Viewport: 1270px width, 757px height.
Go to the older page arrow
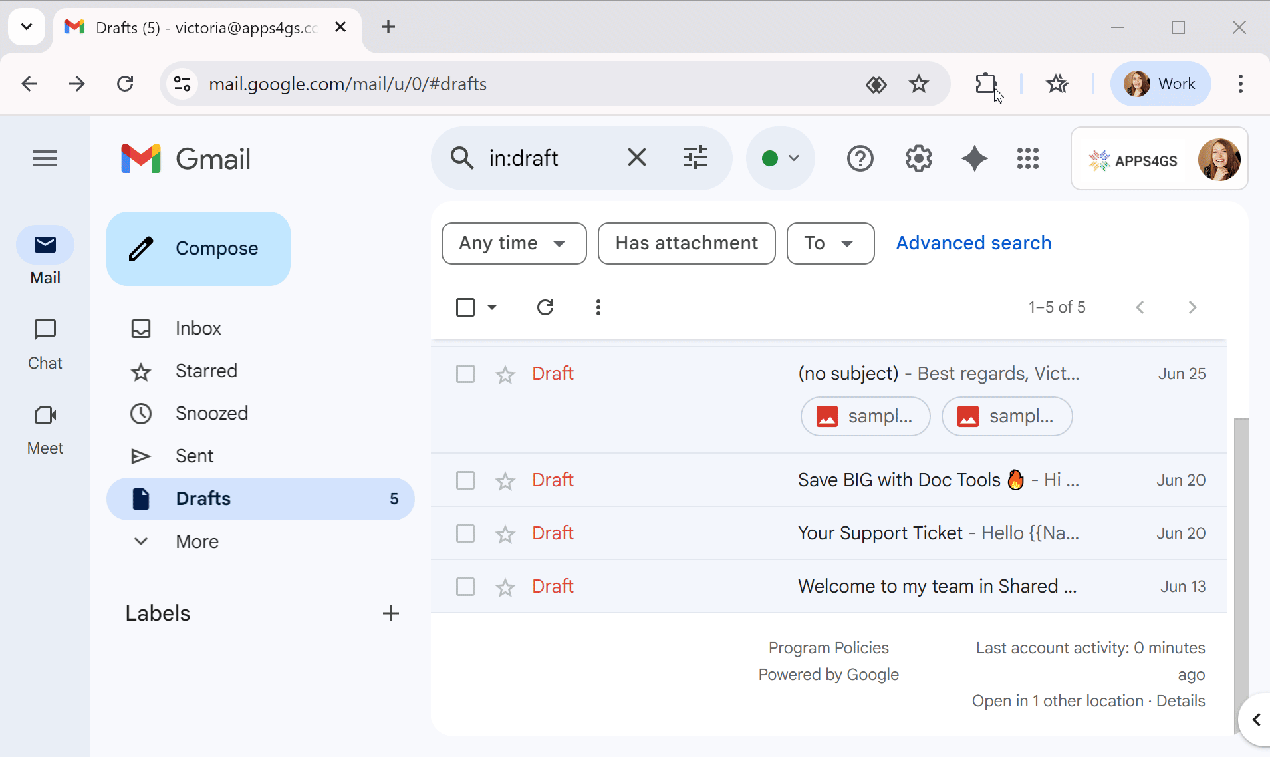[x=1192, y=307]
